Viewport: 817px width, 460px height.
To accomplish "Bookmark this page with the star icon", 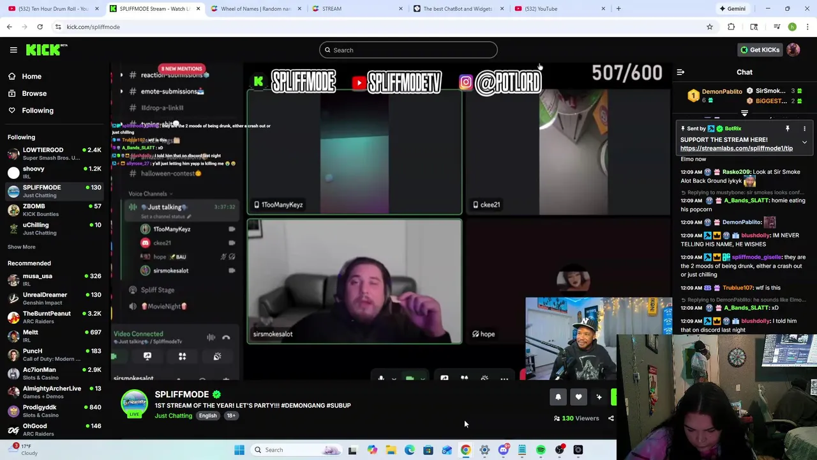I will [709, 27].
